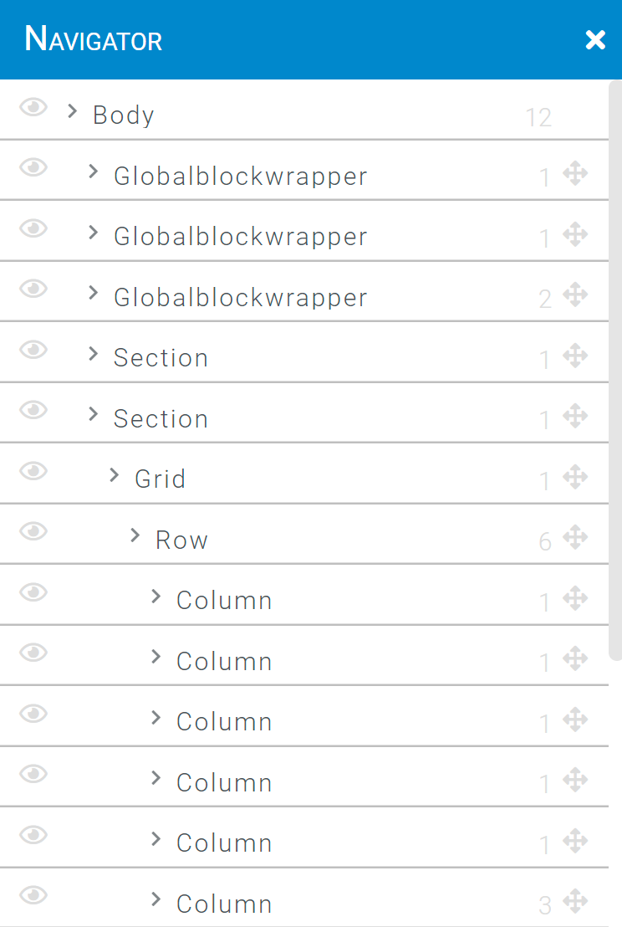Click move handle of the first Column row
The height and width of the screenshot is (927, 622).
[574, 598]
